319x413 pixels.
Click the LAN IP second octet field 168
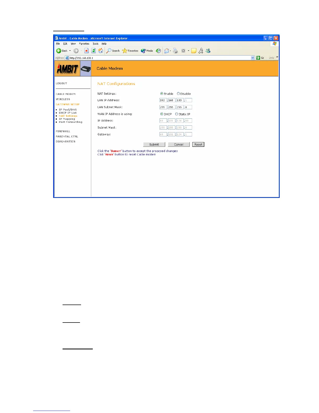tap(171, 100)
